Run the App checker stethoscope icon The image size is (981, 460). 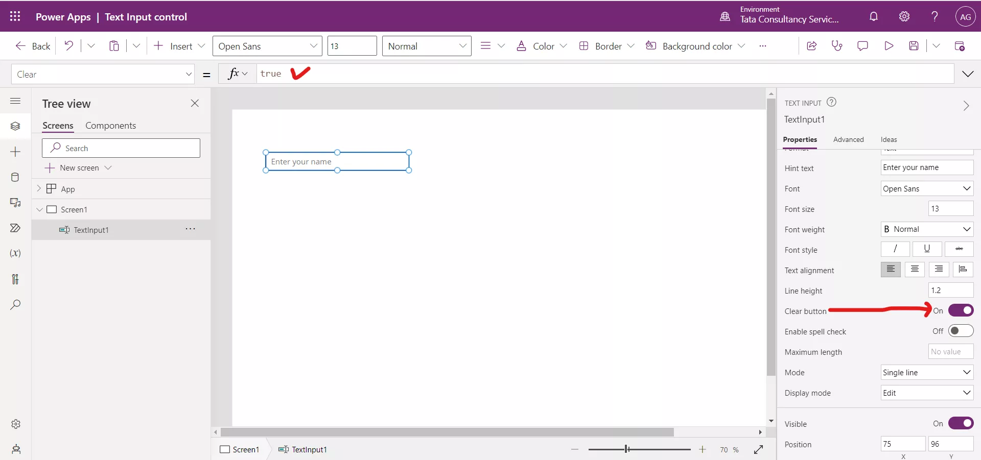pos(837,46)
